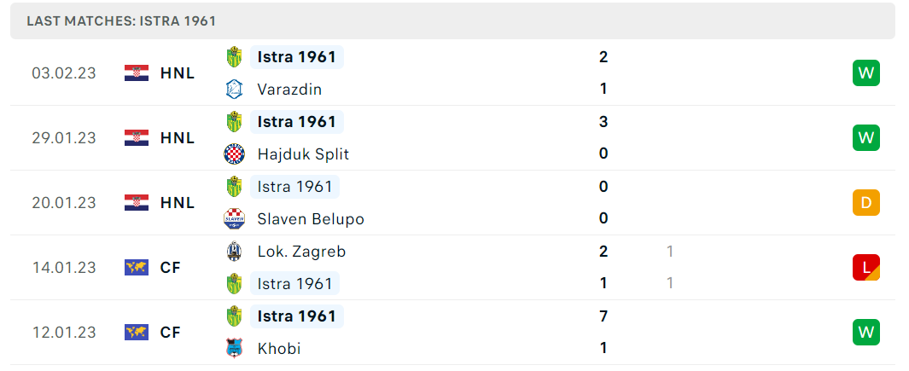
Task: Click the Khobi team crest icon
Action: (234, 348)
